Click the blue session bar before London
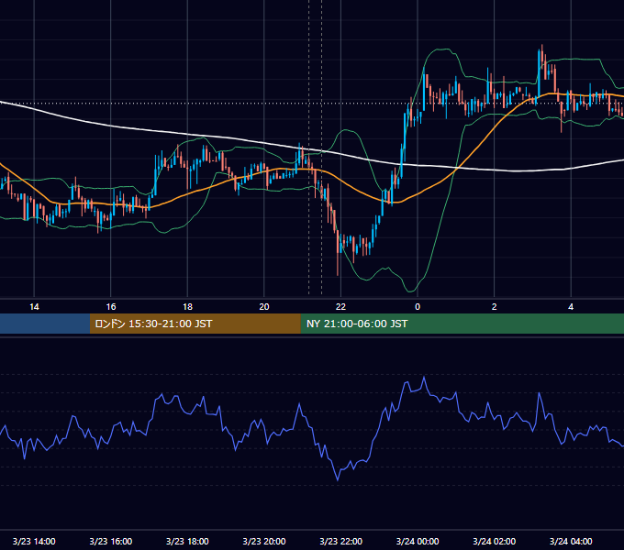This screenshot has height=550, width=624. (45, 324)
